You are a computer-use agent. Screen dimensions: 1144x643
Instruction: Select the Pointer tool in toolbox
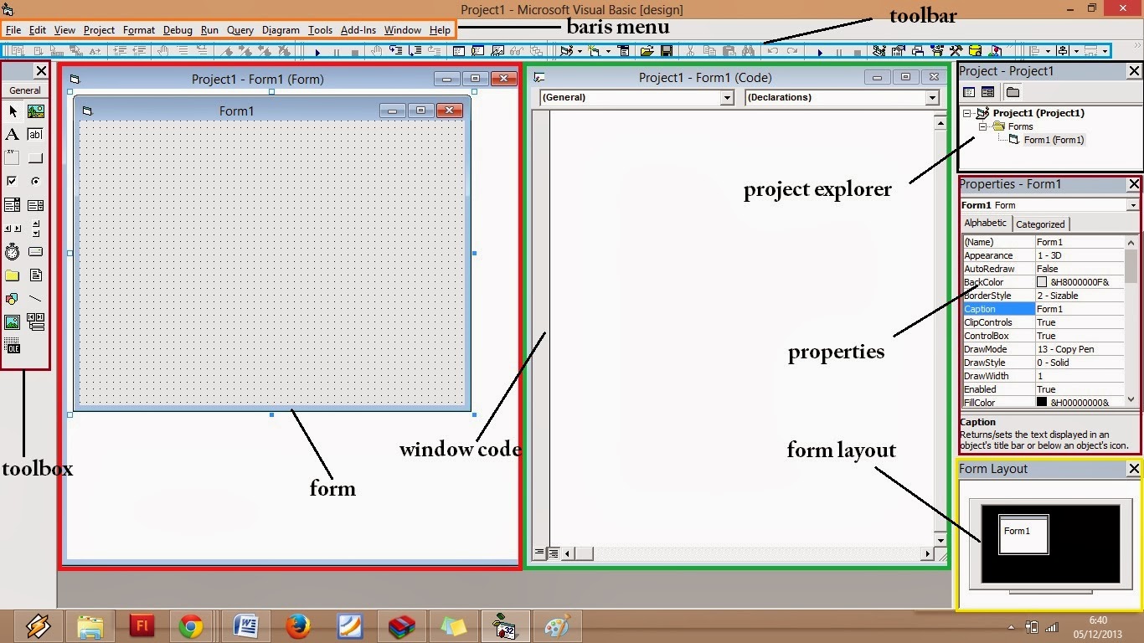click(x=13, y=111)
